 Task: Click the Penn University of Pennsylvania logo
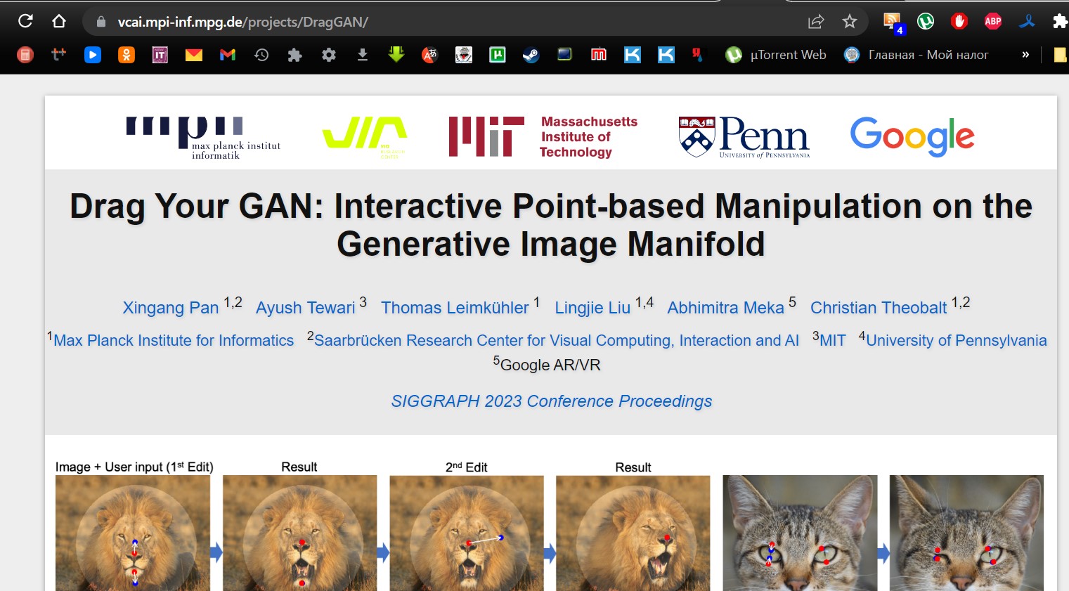[744, 136]
